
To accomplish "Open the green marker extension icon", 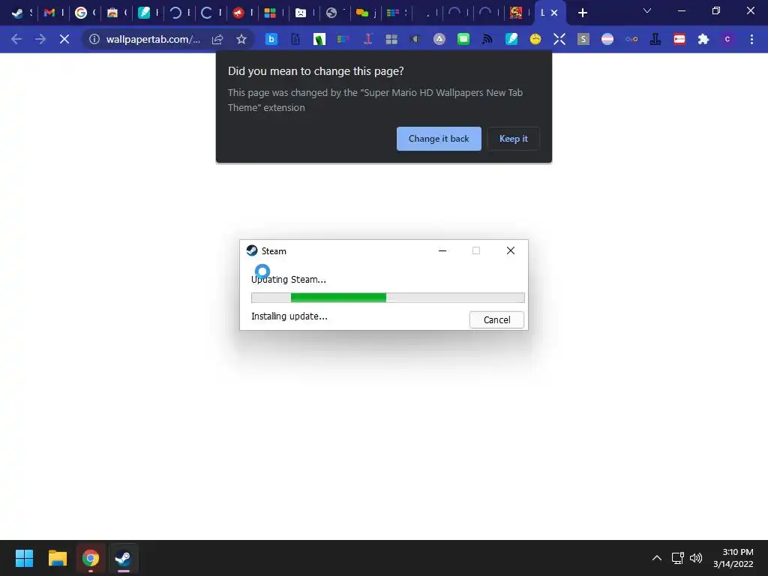I will tap(319, 39).
